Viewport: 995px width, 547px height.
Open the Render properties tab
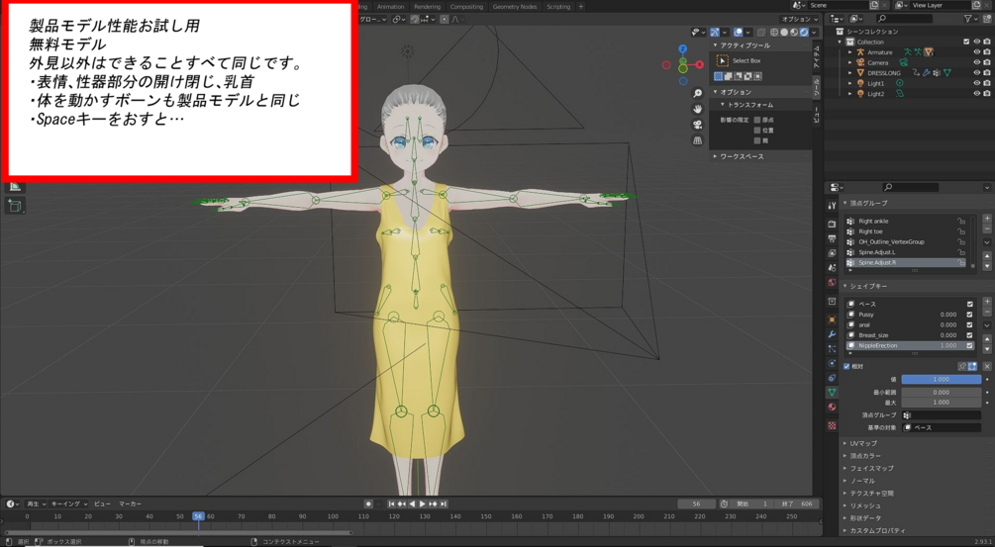pyautogui.click(x=832, y=224)
